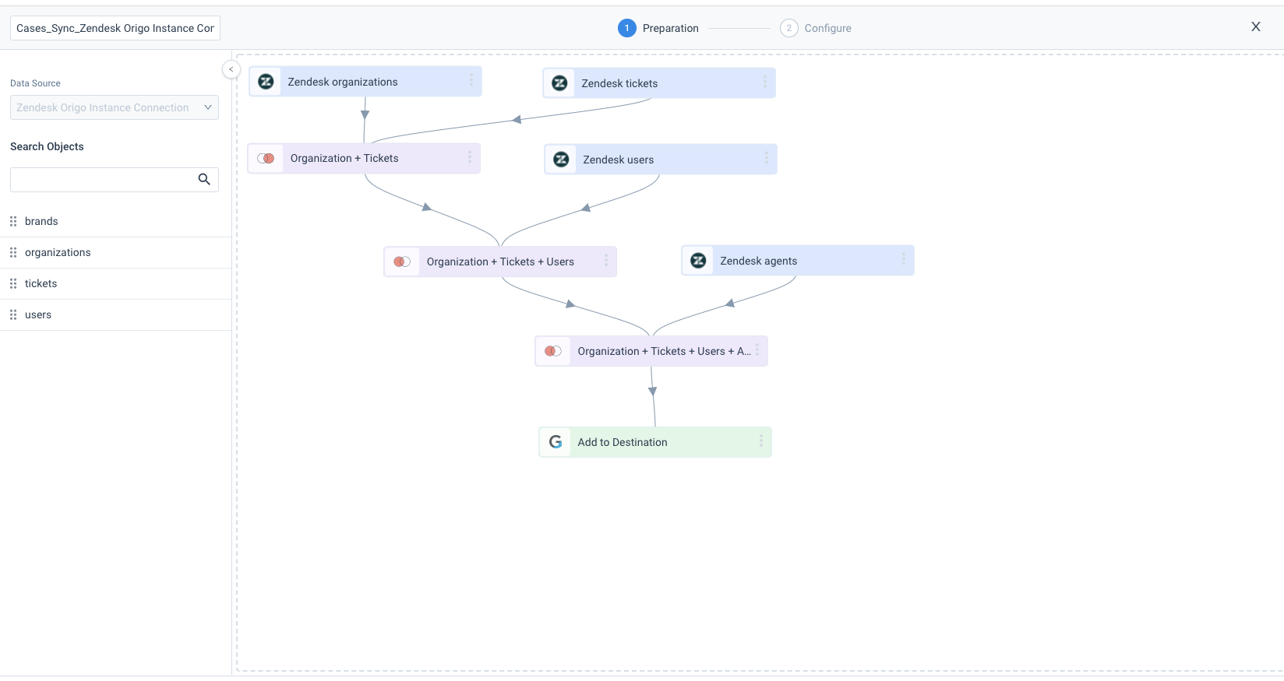Select the organizations object in the list
This screenshot has height=681, width=1284.
pyautogui.click(x=58, y=252)
